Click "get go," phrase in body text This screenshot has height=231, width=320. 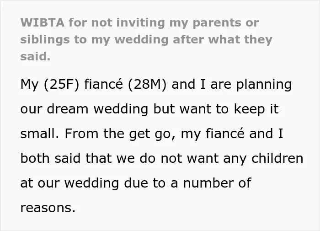[x=152, y=134]
